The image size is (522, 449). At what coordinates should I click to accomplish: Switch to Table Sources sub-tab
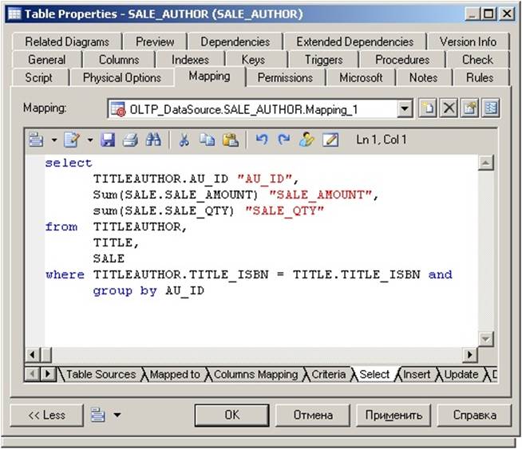tap(101, 375)
